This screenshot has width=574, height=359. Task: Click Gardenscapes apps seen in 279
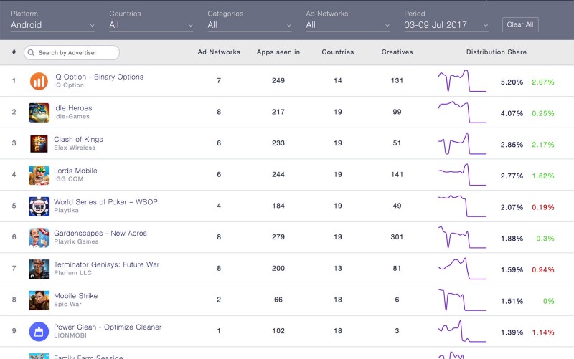pos(278,237)
